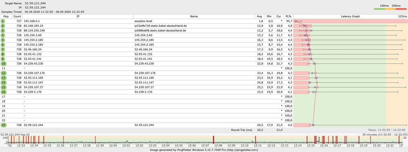The image size is (408, 152).
Task: Click the green hop 15 circle
Action: pyautogui.click(x=3, y=87)
